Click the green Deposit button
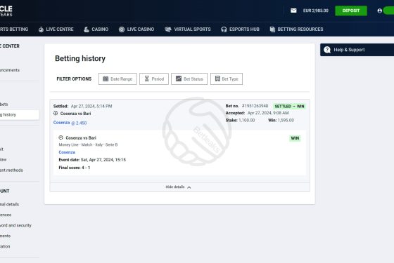 point(351,11)
